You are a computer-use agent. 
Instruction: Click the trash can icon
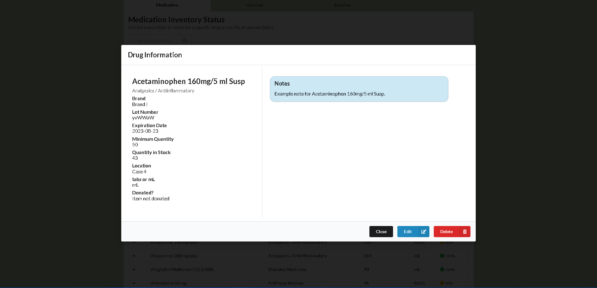pyautogui.click(x=465, y=232)
